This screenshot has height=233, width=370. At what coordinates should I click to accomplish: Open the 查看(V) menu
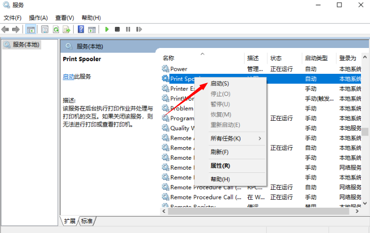pos(65,18)
